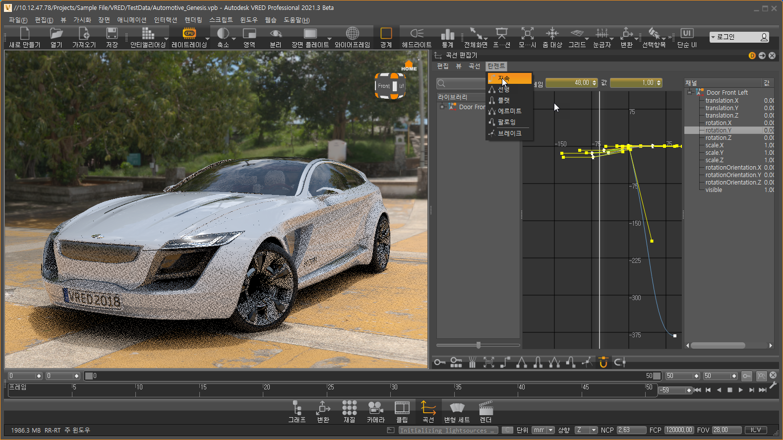The height and width of the screenshot is (440, 783).
Task: Open the Camera editor in bottom bar
Action: [375, 408]
